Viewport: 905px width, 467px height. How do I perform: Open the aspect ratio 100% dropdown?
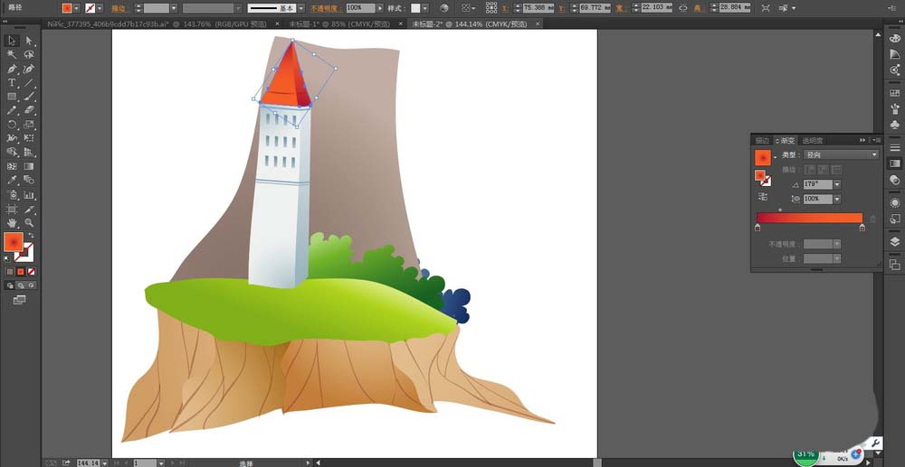point(836,199)
